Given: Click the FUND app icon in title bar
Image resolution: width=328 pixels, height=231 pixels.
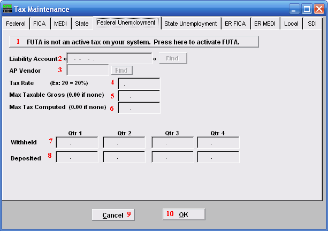Looking at the screenshot, I should click(x=8, y=9).
